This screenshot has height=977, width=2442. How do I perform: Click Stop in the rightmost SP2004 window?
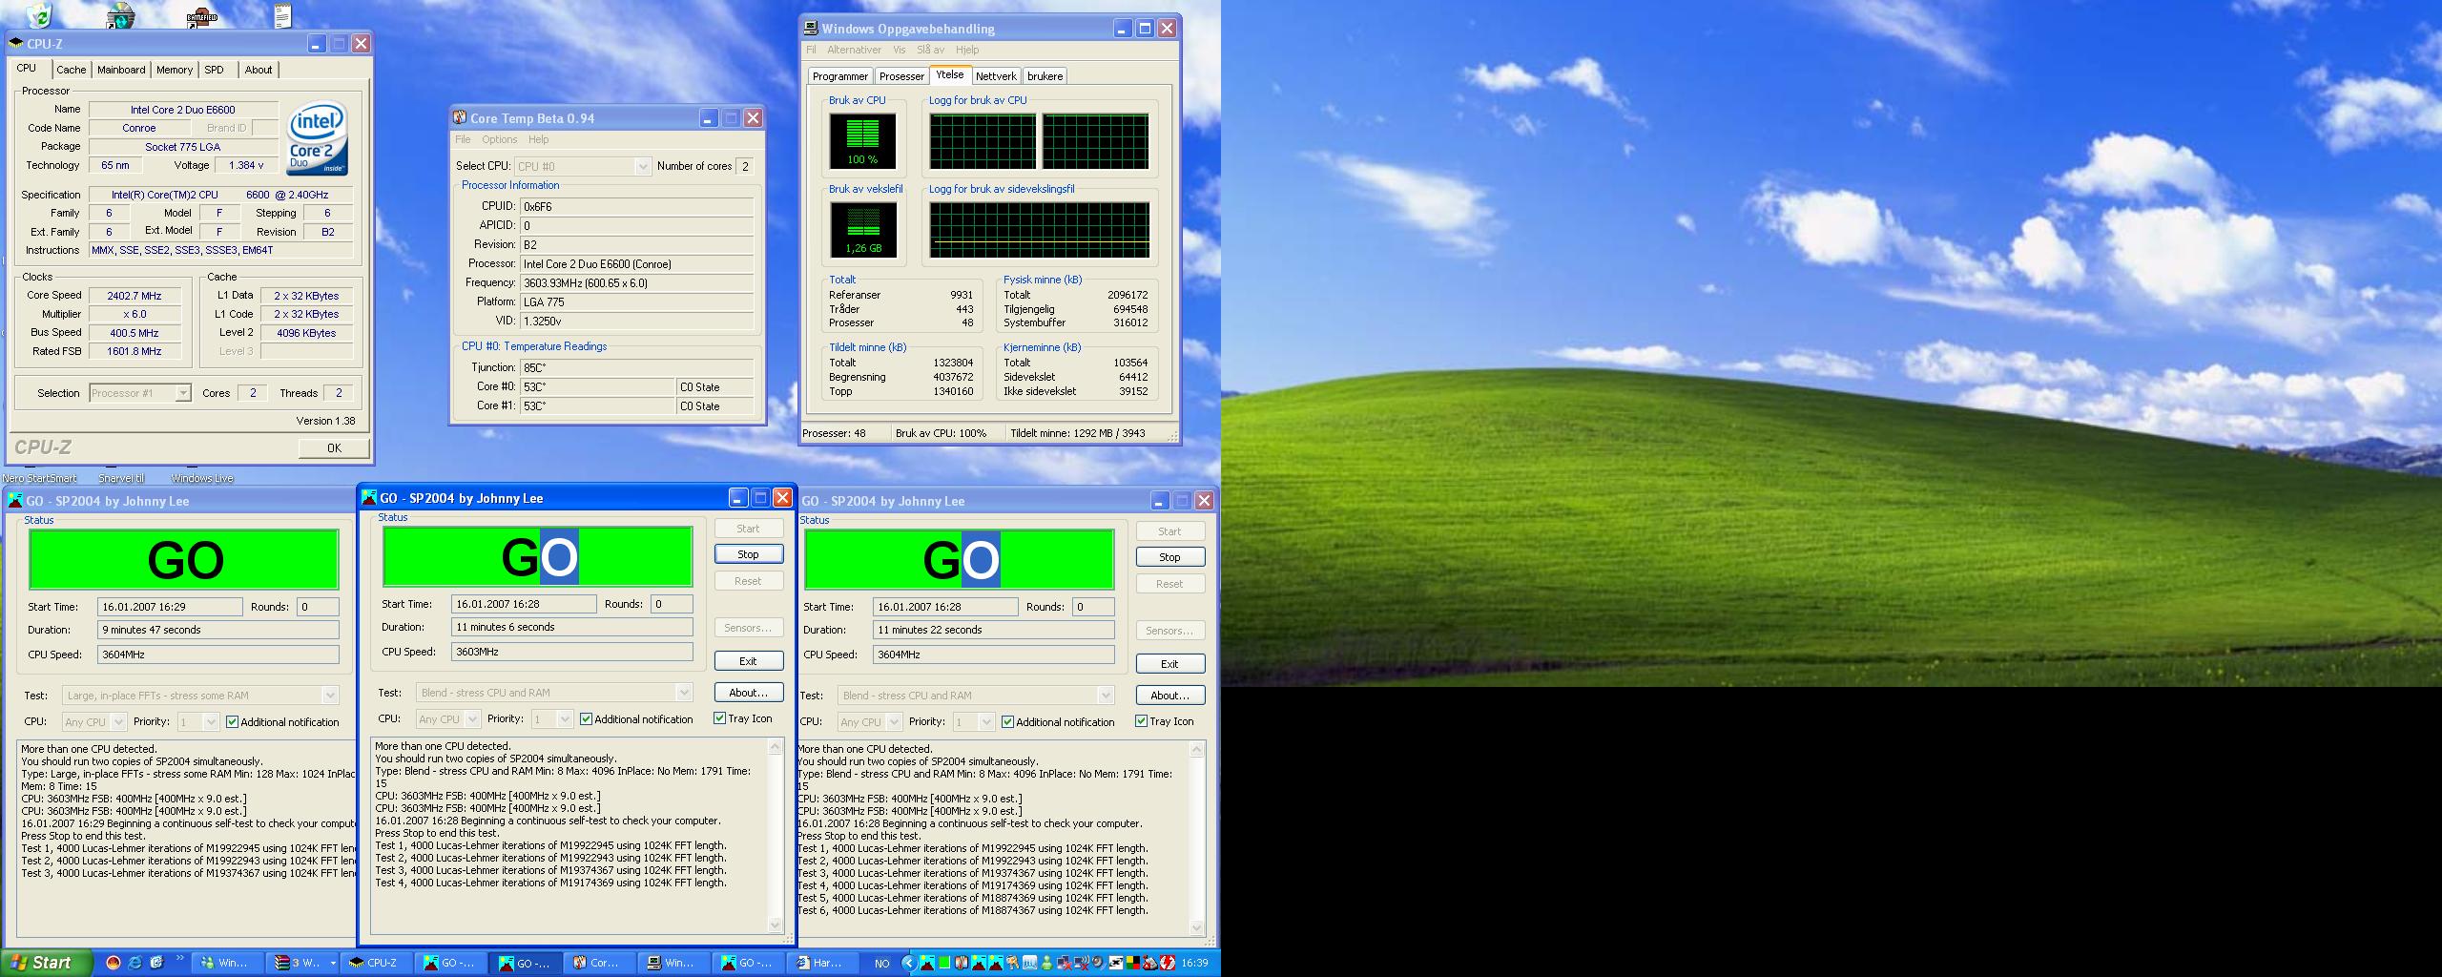(1169, 557)
